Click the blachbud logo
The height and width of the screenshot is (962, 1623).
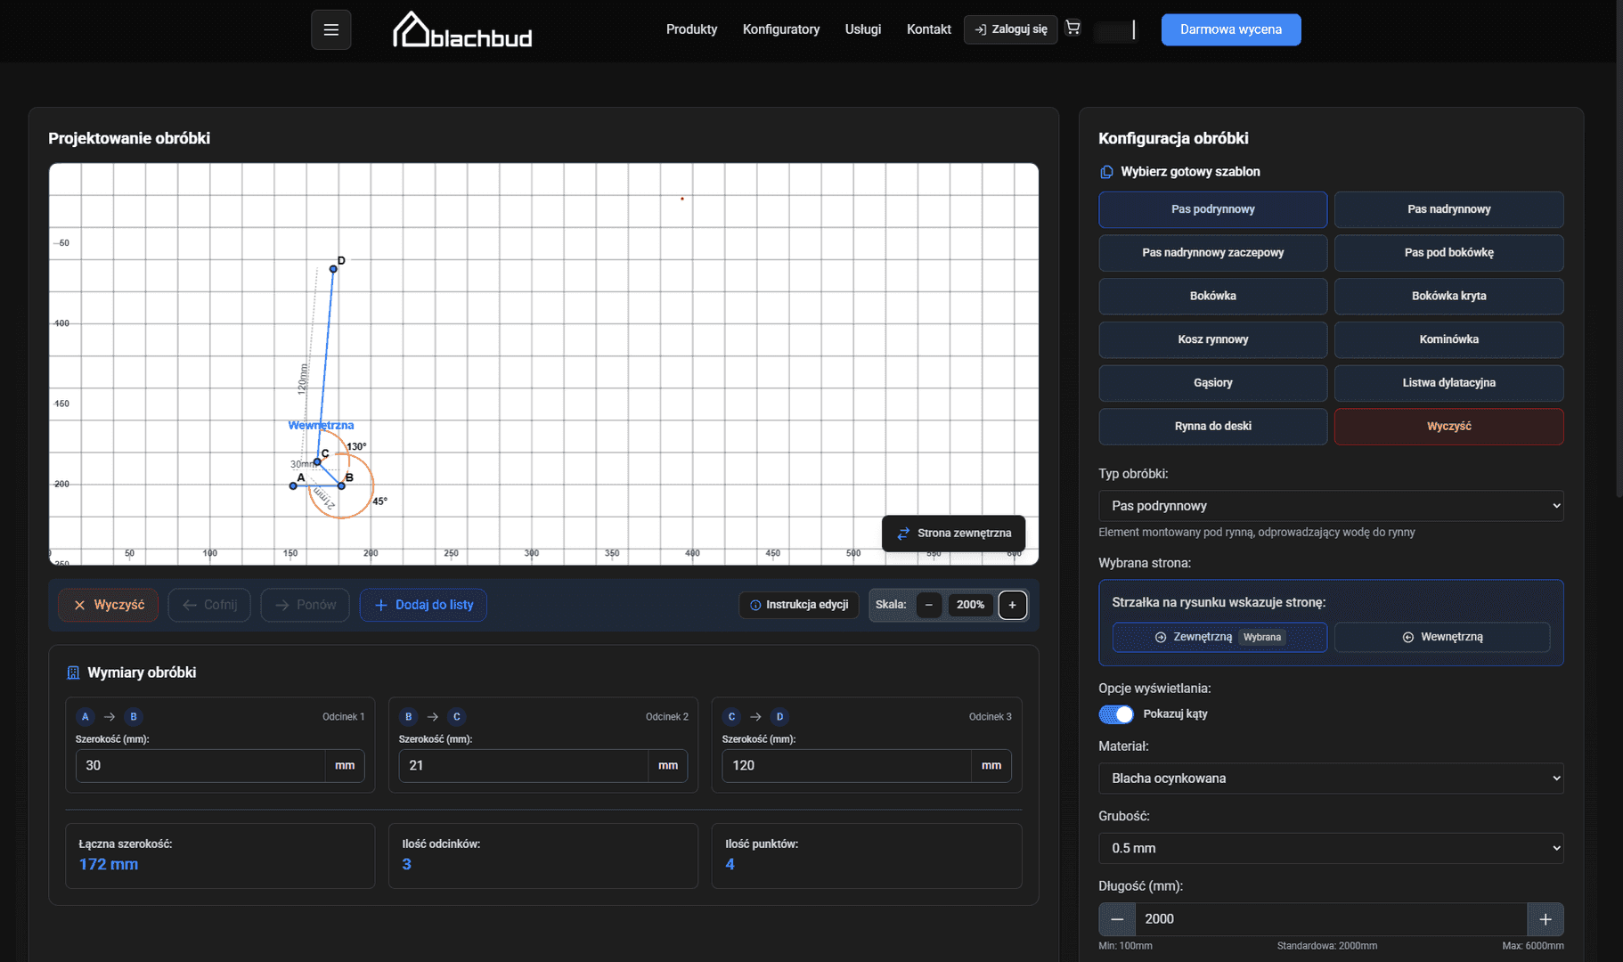(x=462, y=29)
